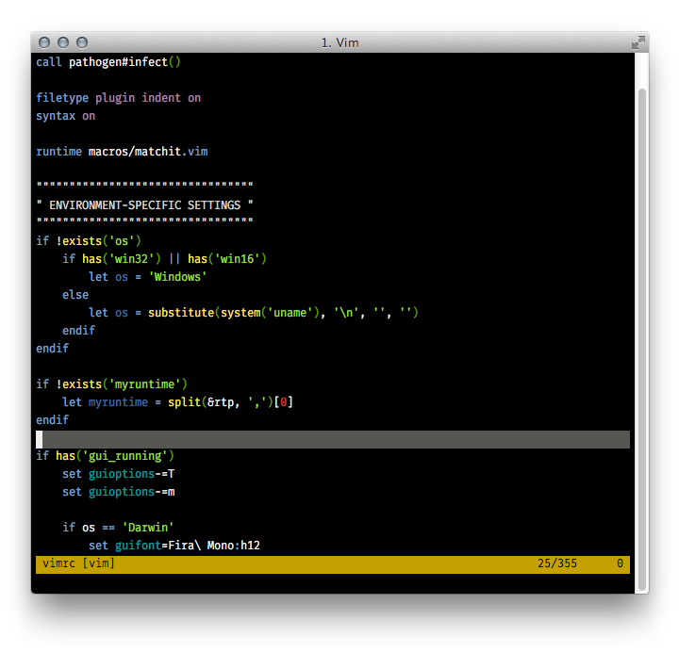Screen dimensions: 679x669
Task: Click the '&rtp' option reference
Action: coord(221,402)
